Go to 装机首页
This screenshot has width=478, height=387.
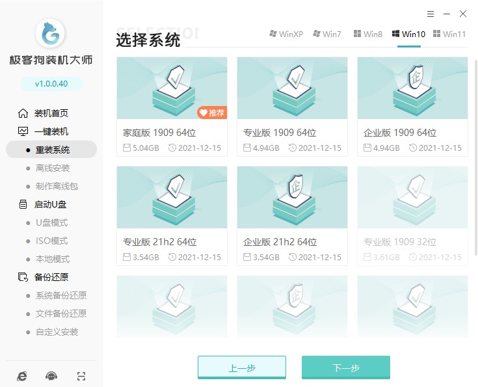pos(51,113)
